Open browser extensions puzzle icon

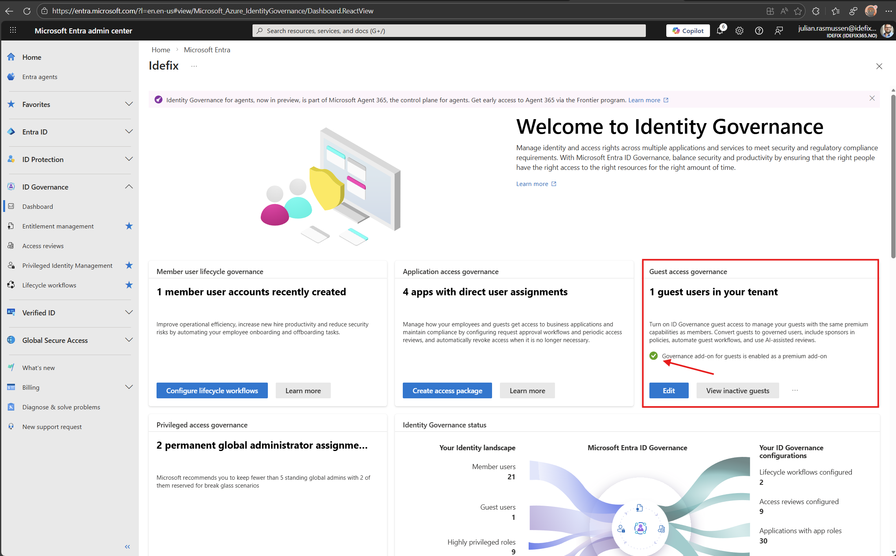[x=816, y=11]
